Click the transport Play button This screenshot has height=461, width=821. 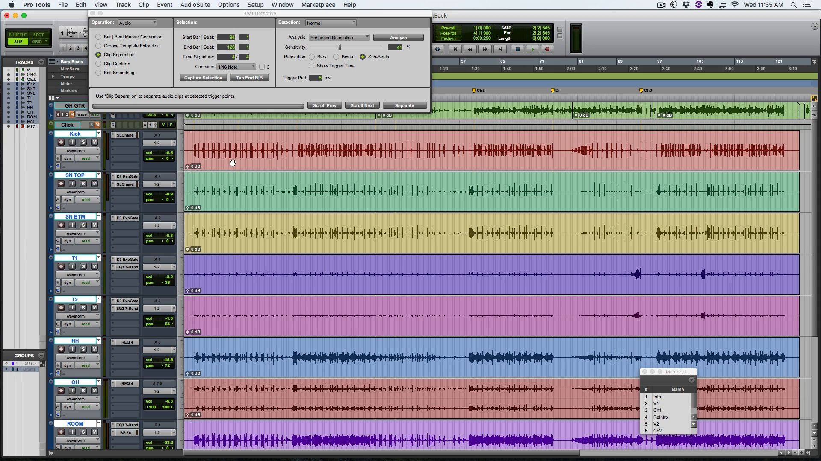[x=532, y=50]
